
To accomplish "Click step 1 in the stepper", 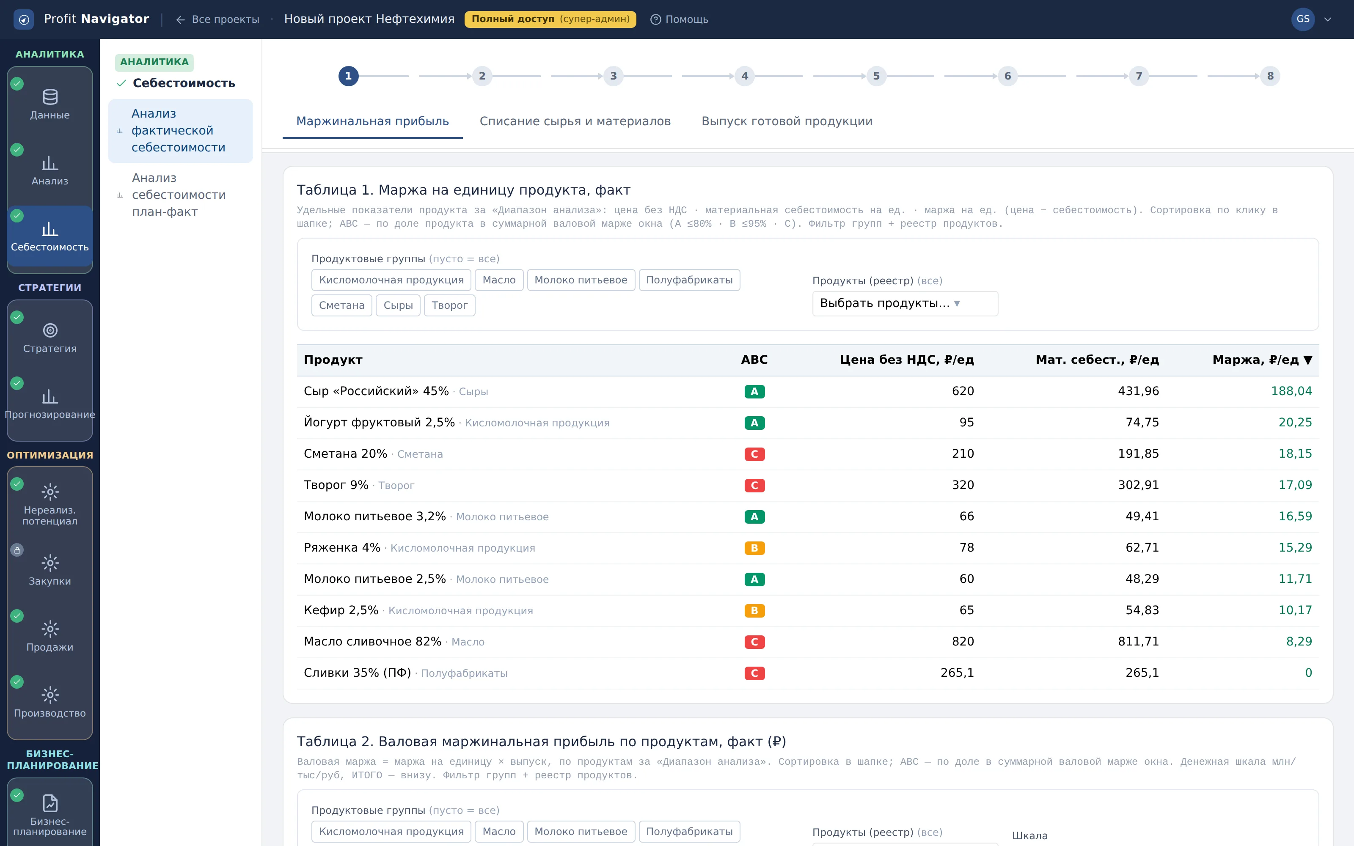I will point(348,76).
